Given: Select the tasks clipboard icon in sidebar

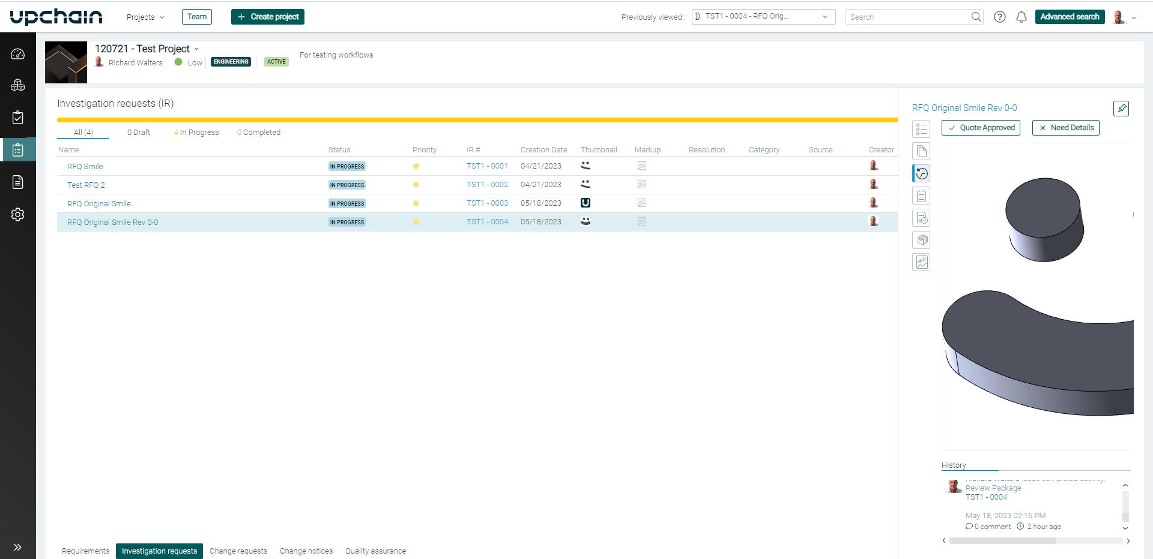Looking at the screenshot, I should tap(18, 117).
